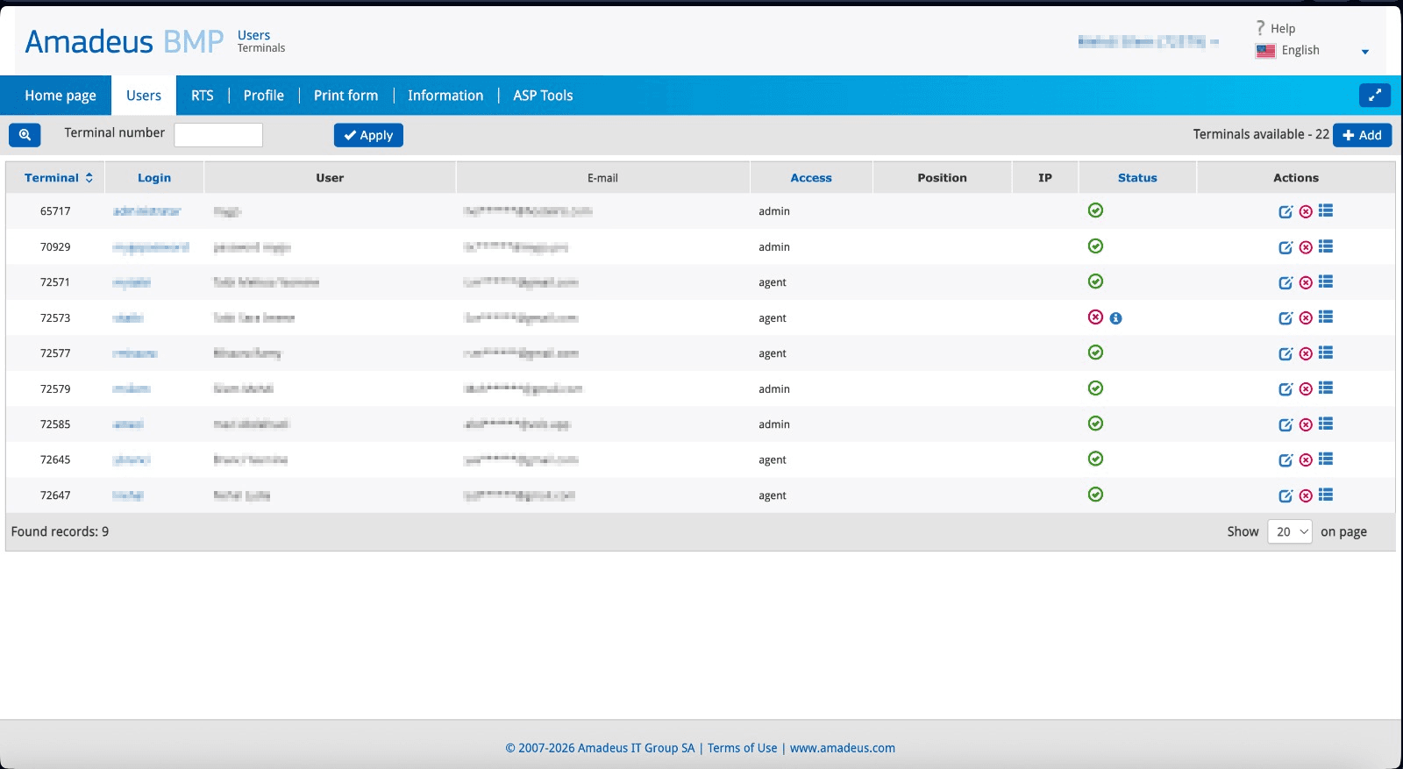
Task: Click the Terminals breadcrumb text in header
Action: 261,48
